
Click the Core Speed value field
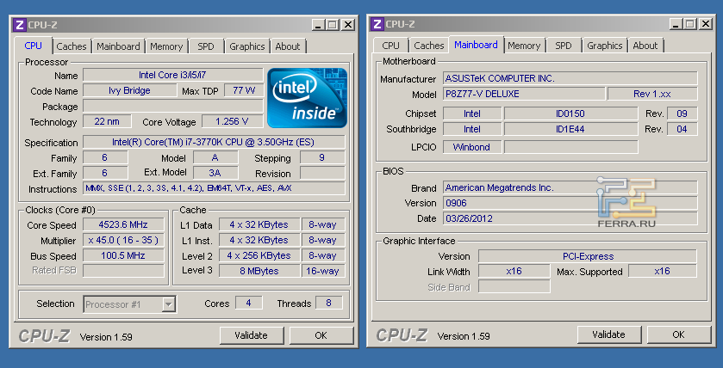[x=123, y=225]
